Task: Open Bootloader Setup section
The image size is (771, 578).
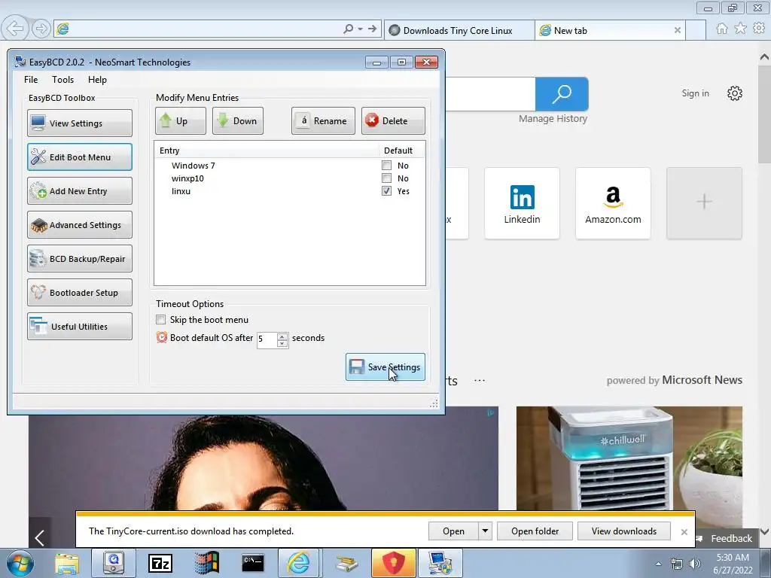Action: click(80, 293)
